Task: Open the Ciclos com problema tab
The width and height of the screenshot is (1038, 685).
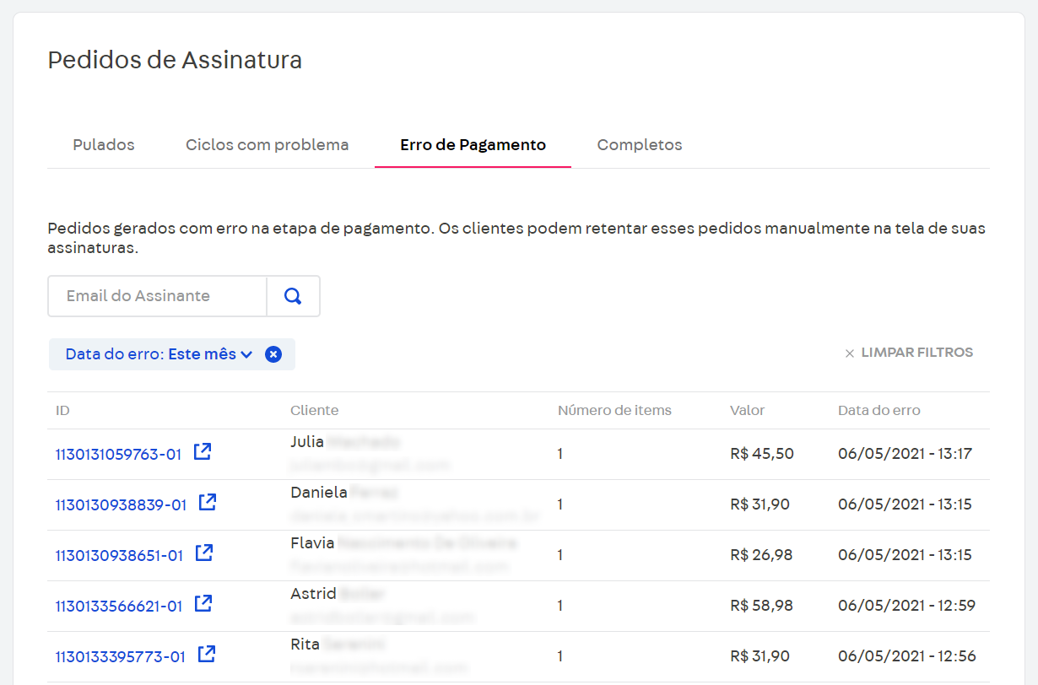Action: (267, 144)
